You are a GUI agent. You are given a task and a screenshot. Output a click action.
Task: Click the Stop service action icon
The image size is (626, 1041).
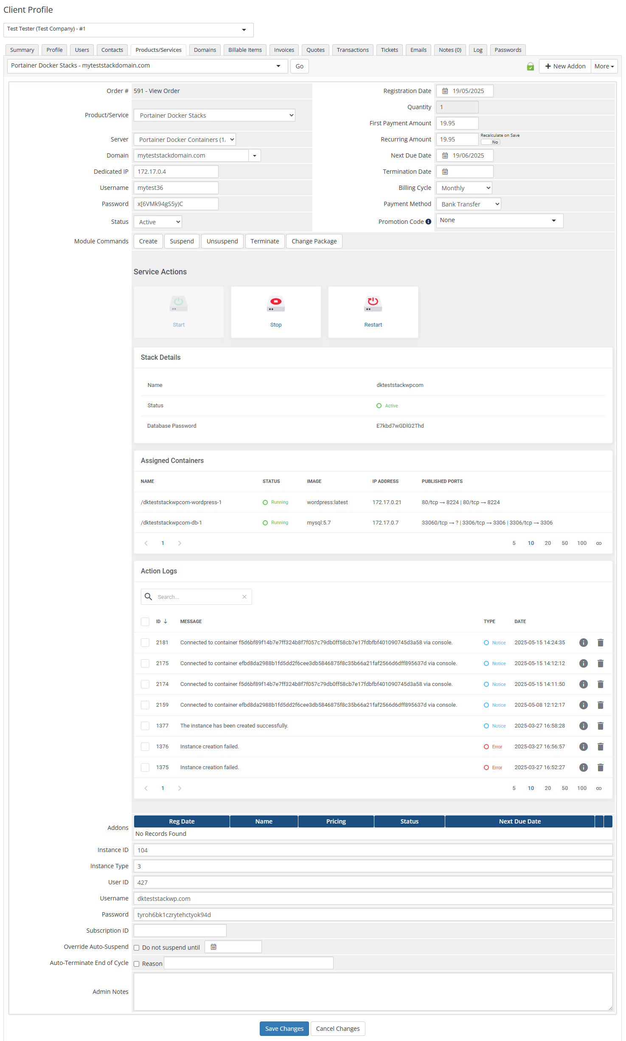pos(276,304)
